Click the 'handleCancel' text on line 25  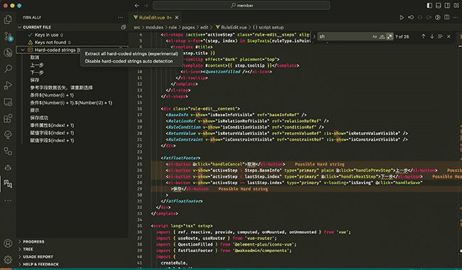(227, 164)
